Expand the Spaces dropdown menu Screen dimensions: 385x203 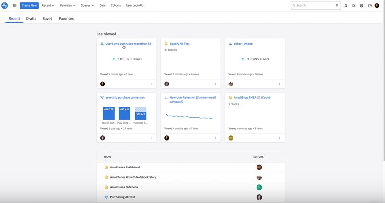coord(87,5)
